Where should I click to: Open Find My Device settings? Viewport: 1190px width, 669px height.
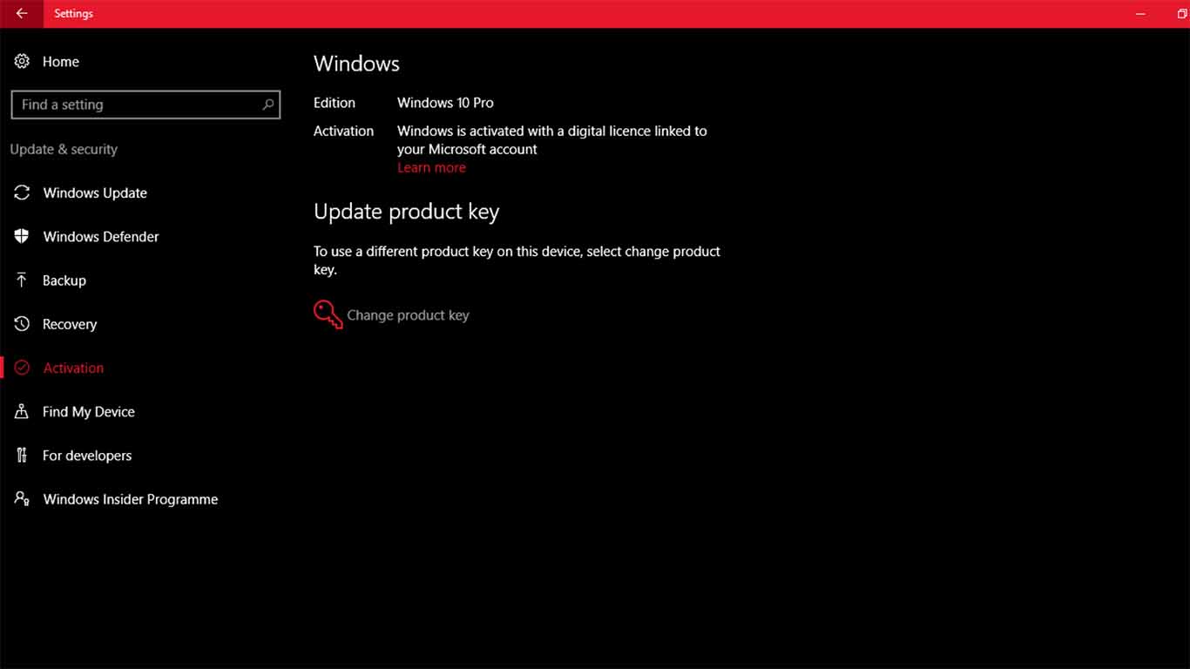tap(89, 411)
